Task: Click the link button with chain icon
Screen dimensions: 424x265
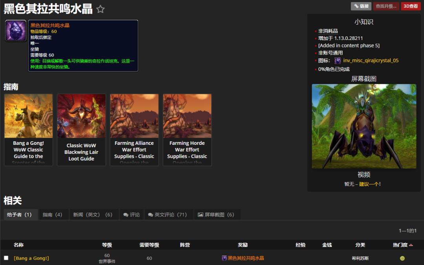Action: coord(361,6)
